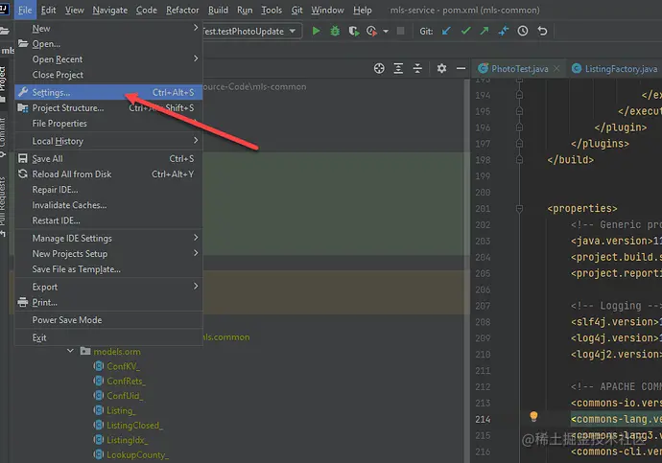
Task: Select opened file with crosshair locate icon
Action: coord(379,68)
